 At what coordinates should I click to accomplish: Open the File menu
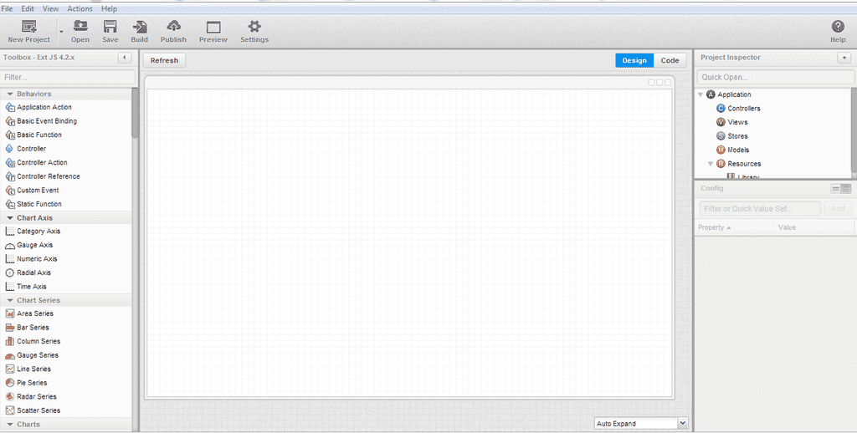[x=7, y=8]
